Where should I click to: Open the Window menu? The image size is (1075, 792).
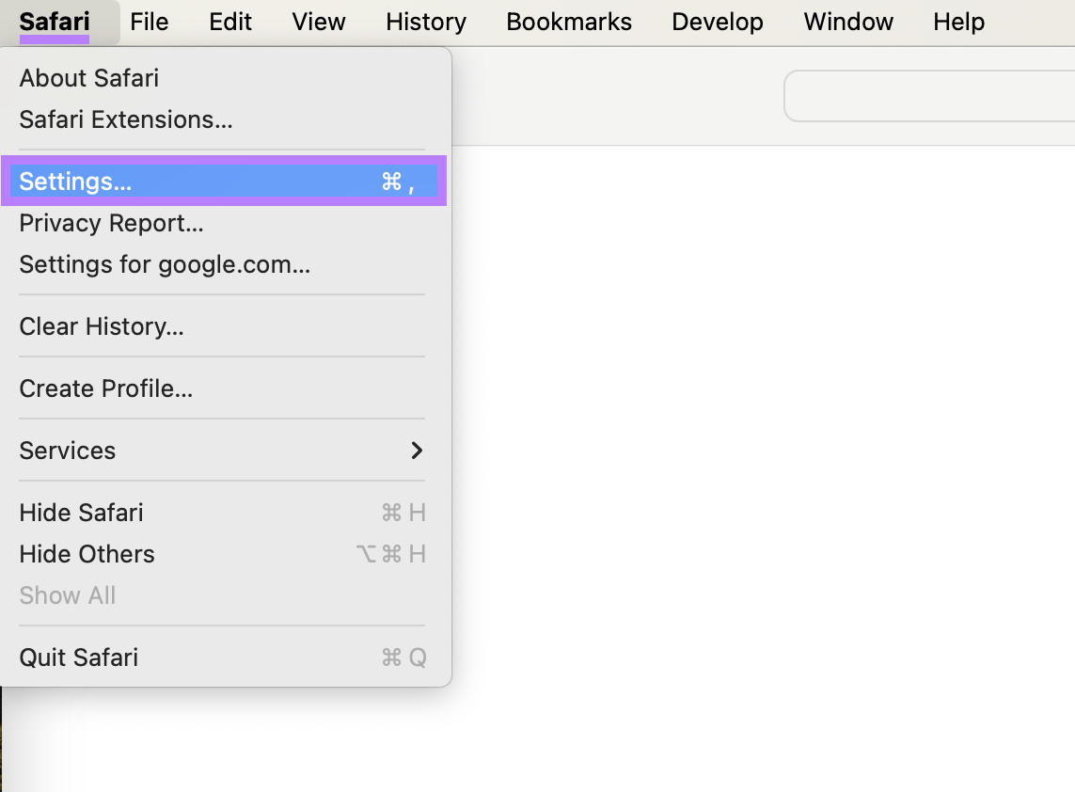(848, 22)
